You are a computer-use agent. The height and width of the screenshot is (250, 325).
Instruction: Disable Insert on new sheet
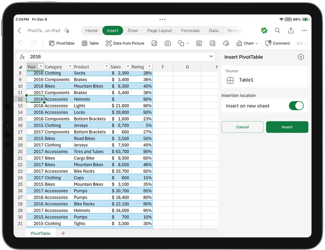point(296,106)
